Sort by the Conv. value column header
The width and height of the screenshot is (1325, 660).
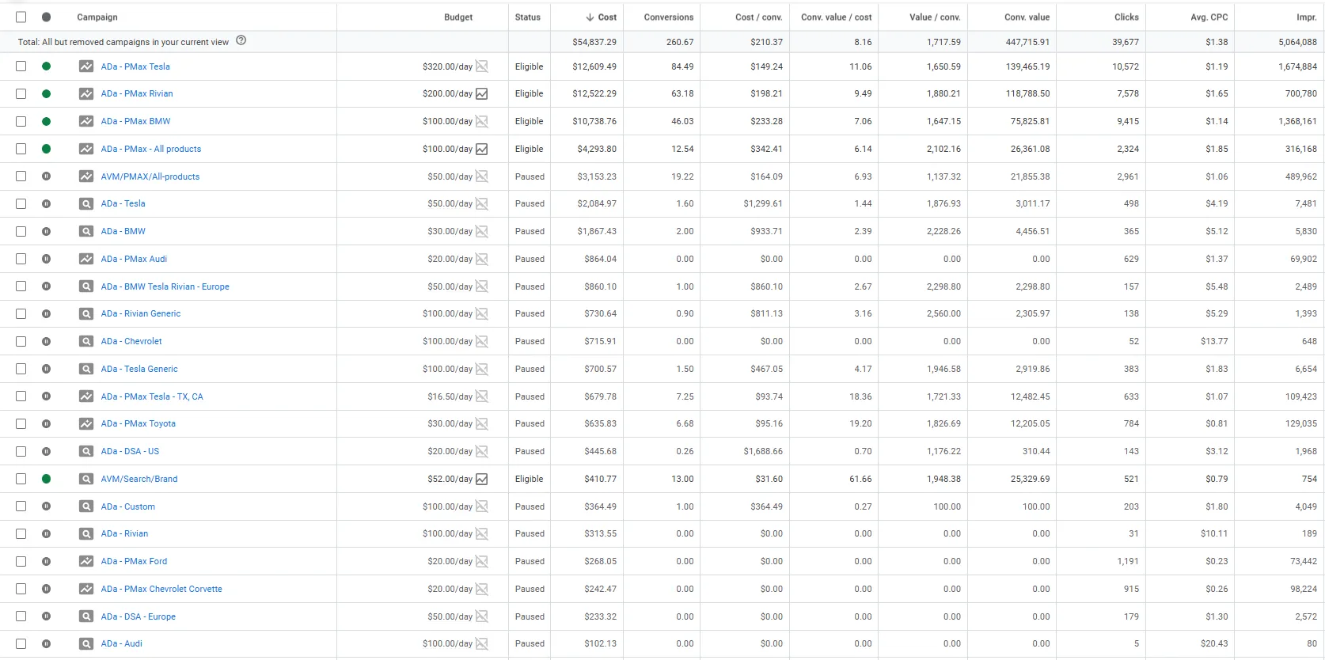(1027, 17)
